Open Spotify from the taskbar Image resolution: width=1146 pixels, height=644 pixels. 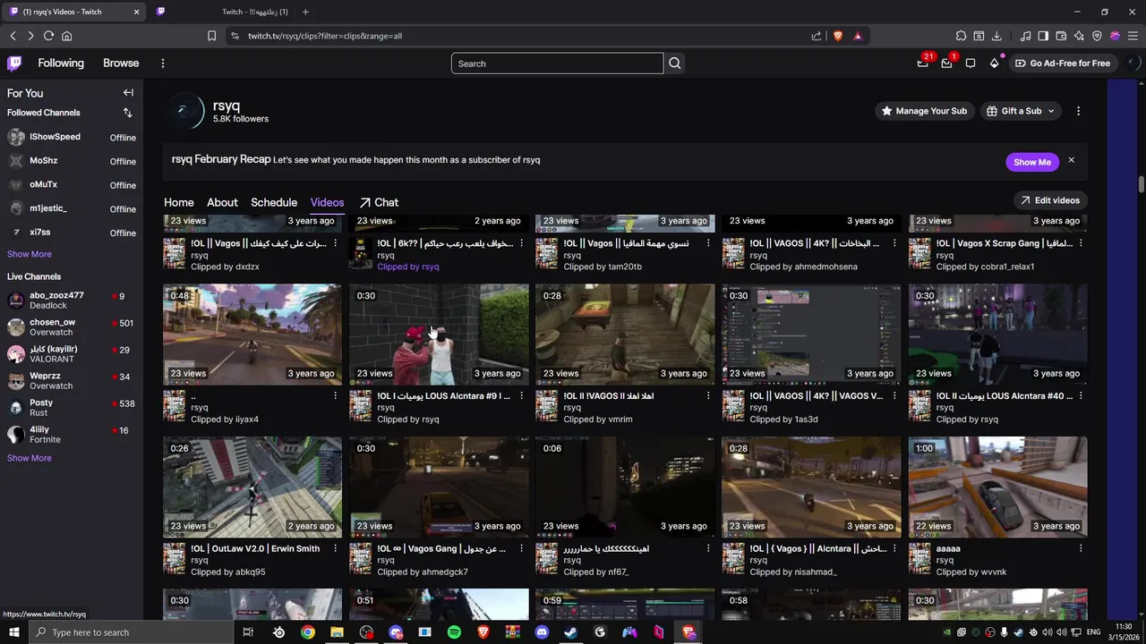[x=454, y=632]
